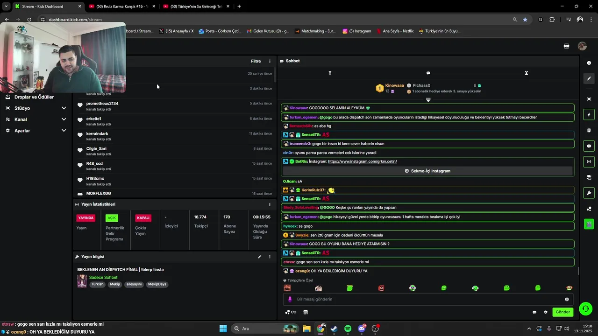Open chat settings gear icon
598x336 pixels.
click(x=545, y=312)
